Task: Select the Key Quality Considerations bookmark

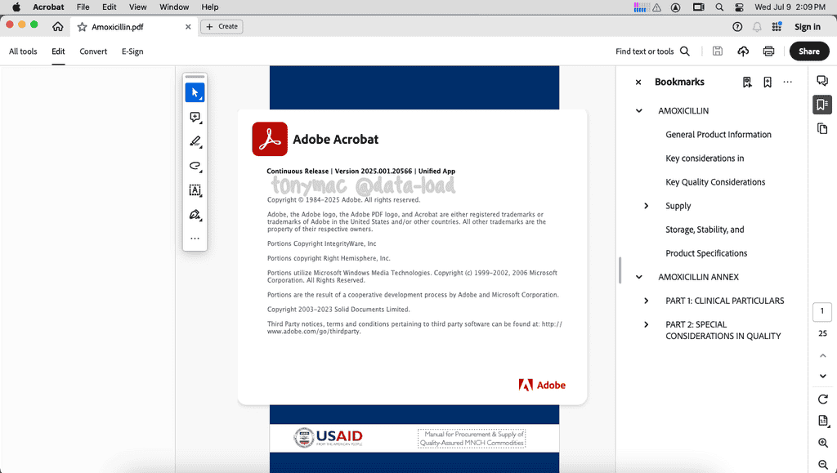Action: click(715, 182)
